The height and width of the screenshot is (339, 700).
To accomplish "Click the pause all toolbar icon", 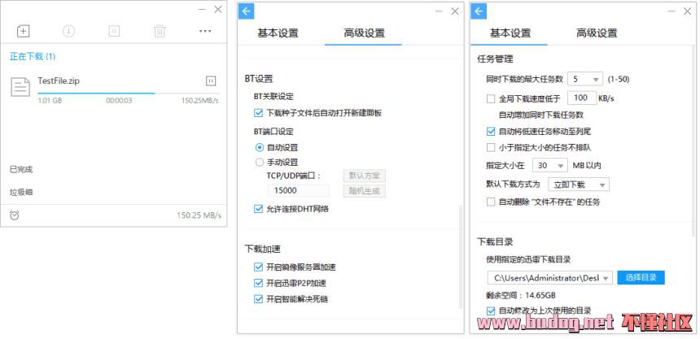I will [115, 31].
